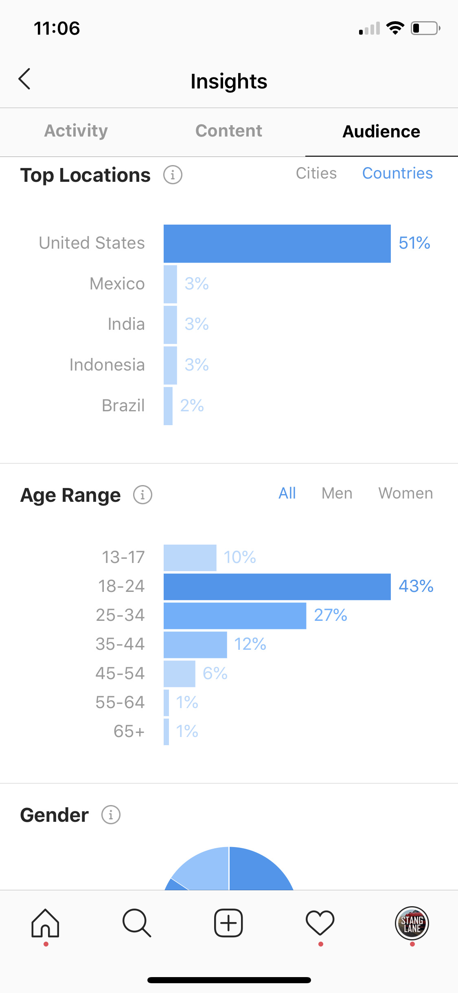458x993 pixels.
Task: Switch to the Activity tab
Action: pyautogui.click(x=76, y=131)
